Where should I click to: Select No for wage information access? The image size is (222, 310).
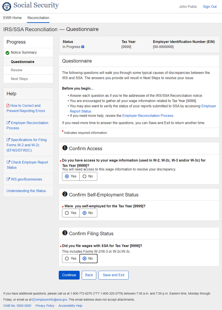coord(88,176)
